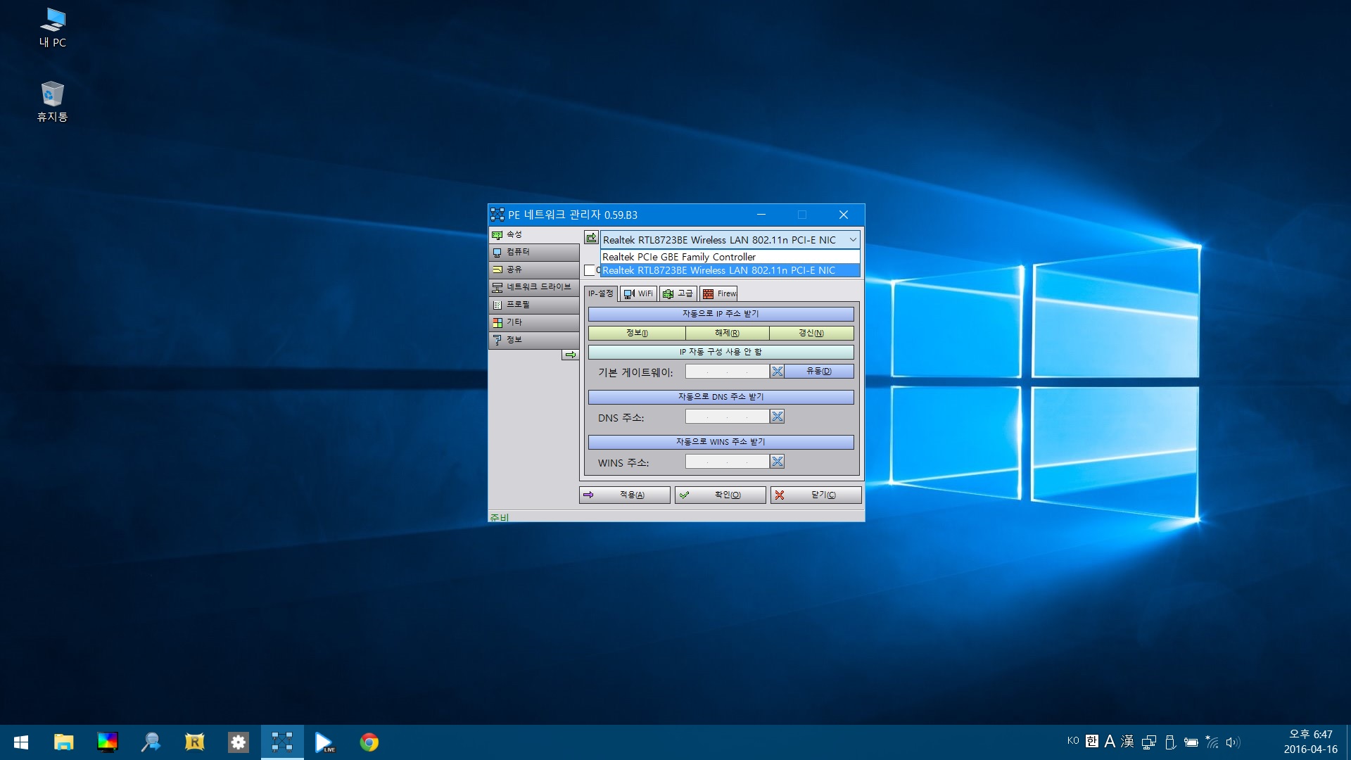
Task: Click the green arrow collapse sidebar button
Action: click(571, 355)
